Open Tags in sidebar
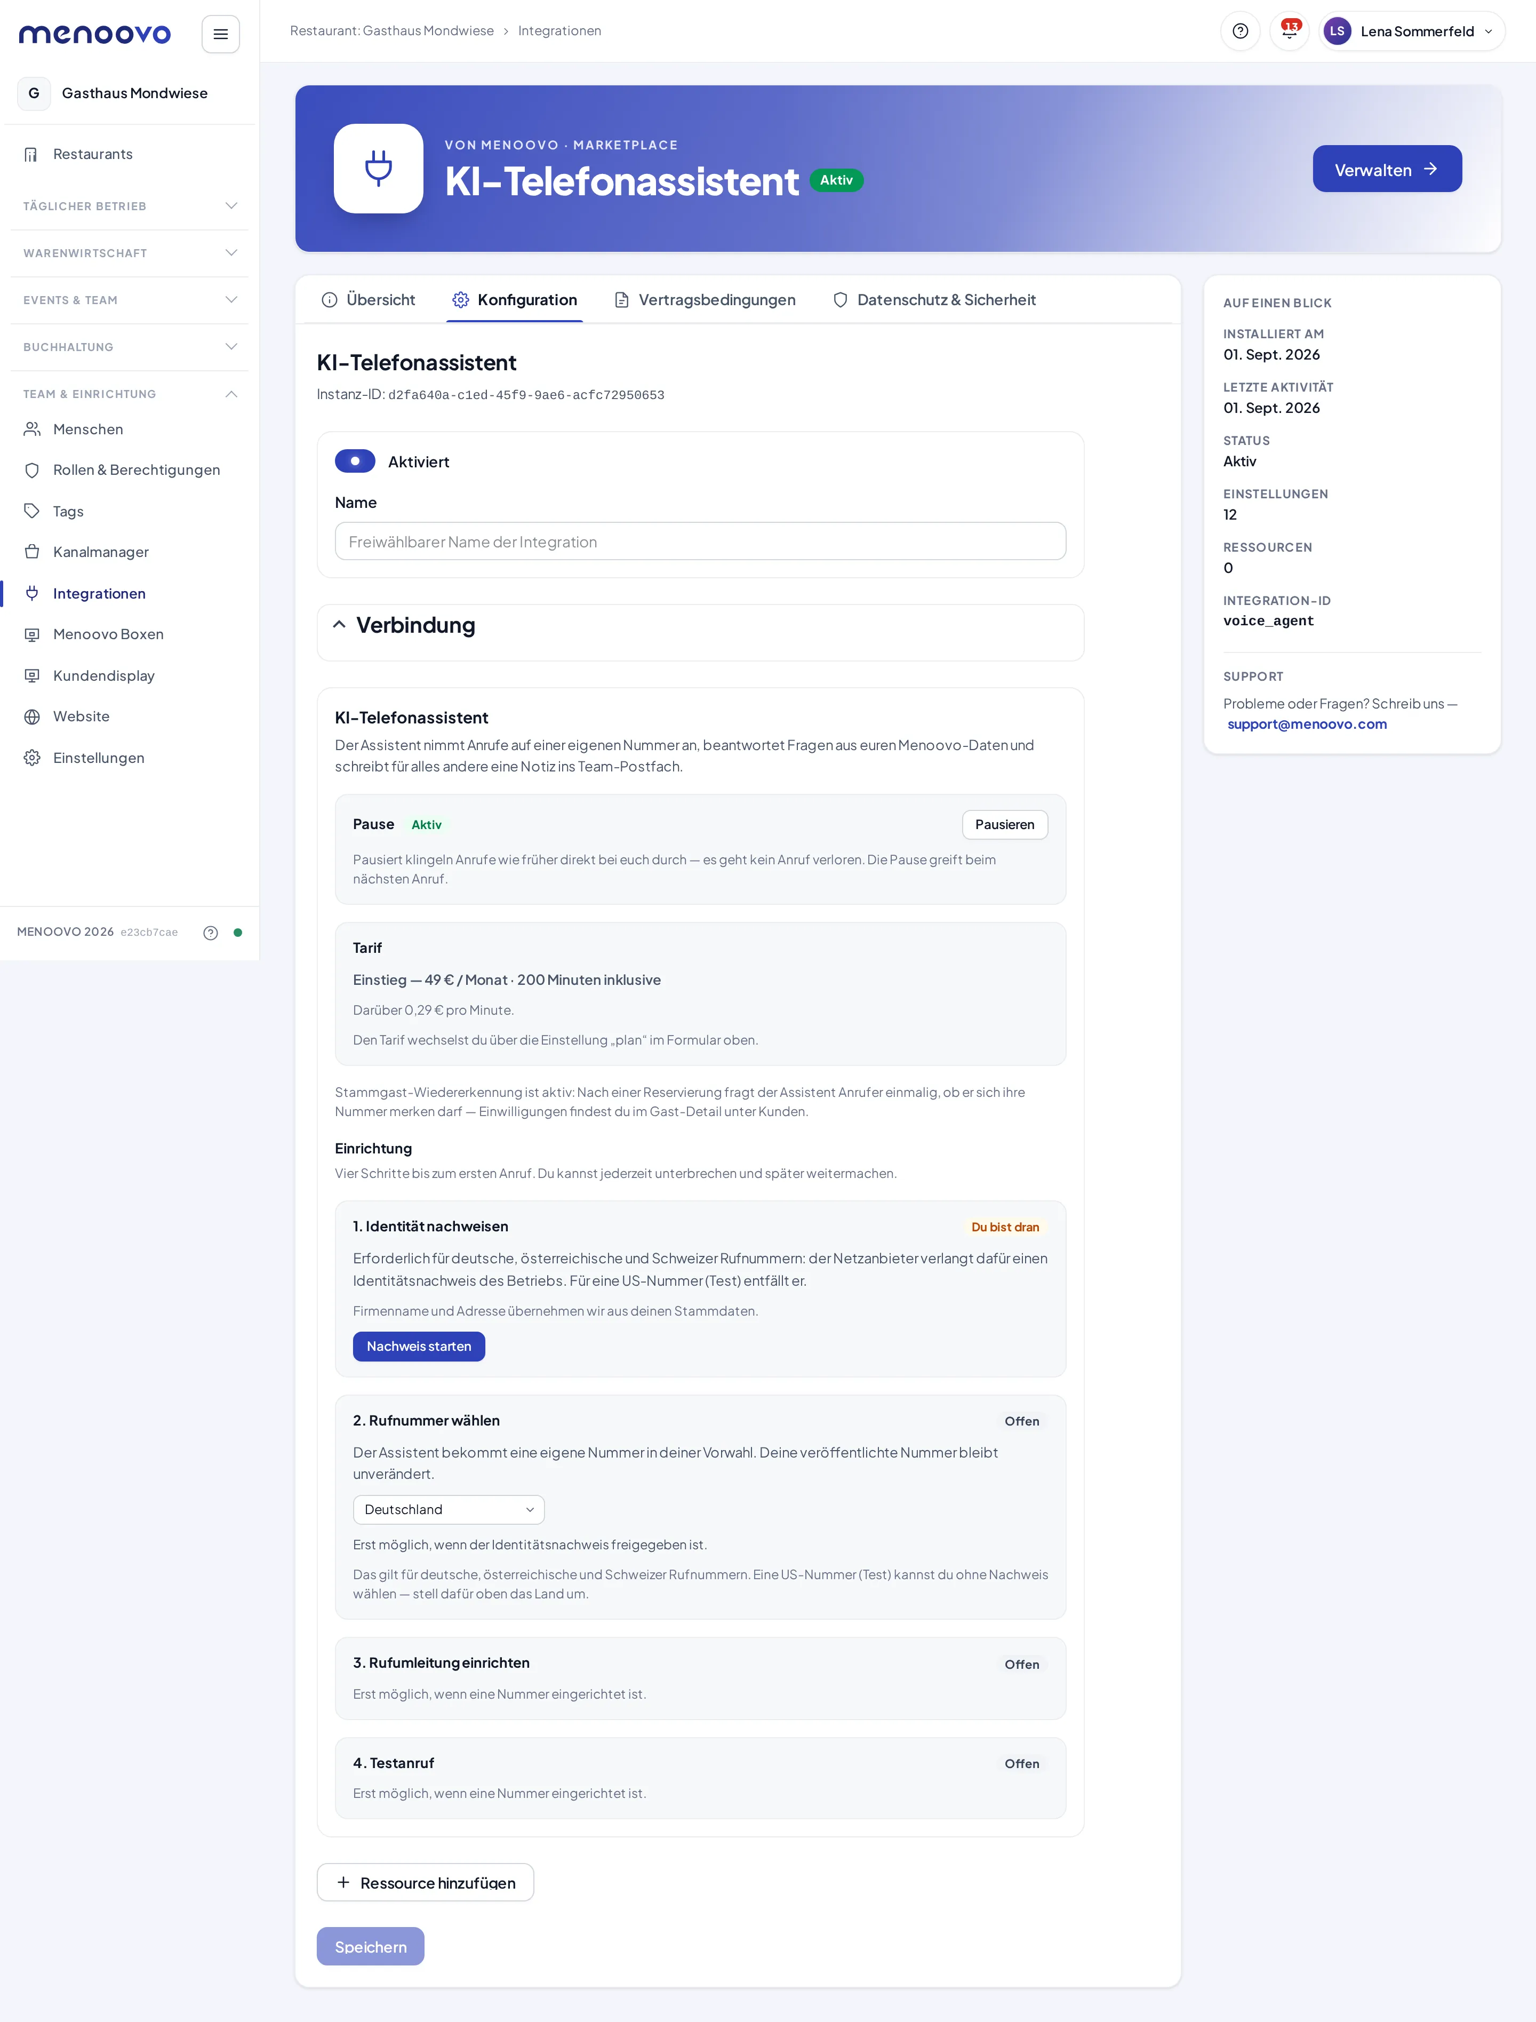Viewport: 1536px width, 2022px height. click(x=129, y=511)
